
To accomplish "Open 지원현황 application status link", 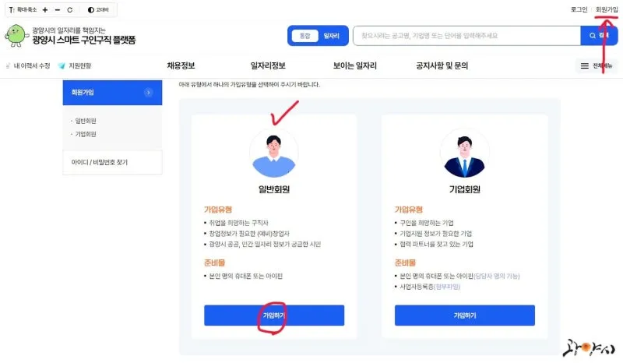I will click(75, 65).
